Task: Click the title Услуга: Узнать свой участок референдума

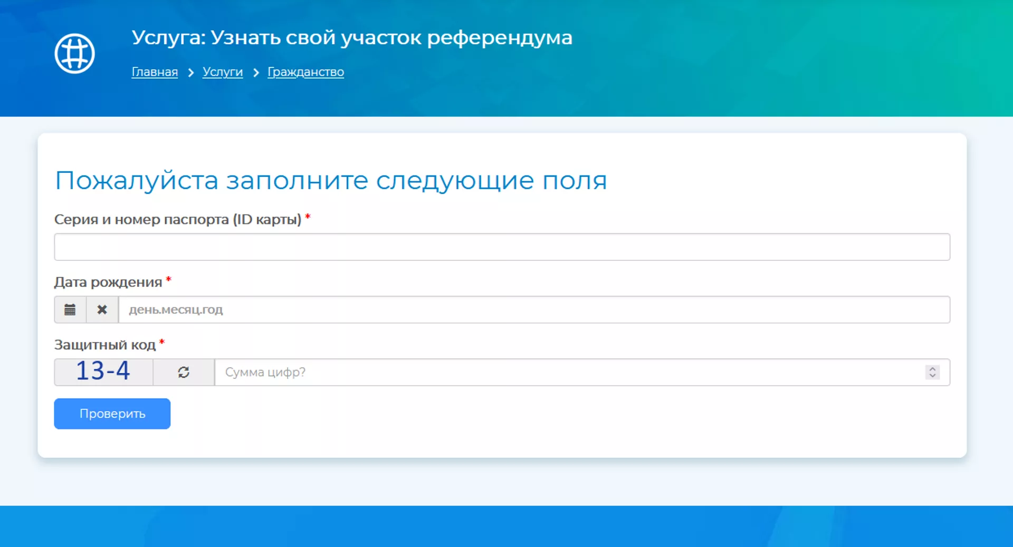Action: click(x=352, y=37)
